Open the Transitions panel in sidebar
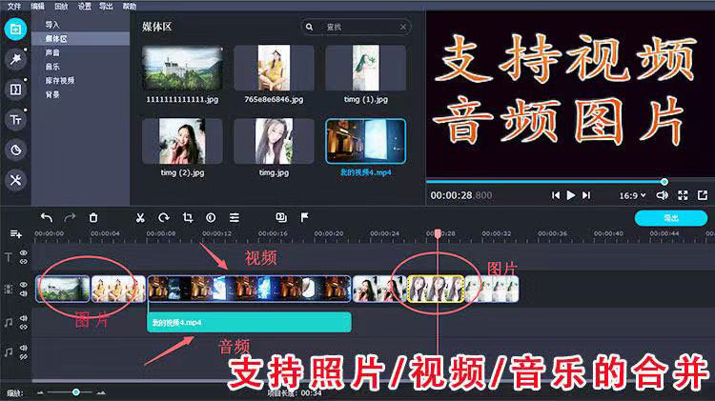Image resolution: width=715 pixels, height=401 pixels. pos(15,89)
